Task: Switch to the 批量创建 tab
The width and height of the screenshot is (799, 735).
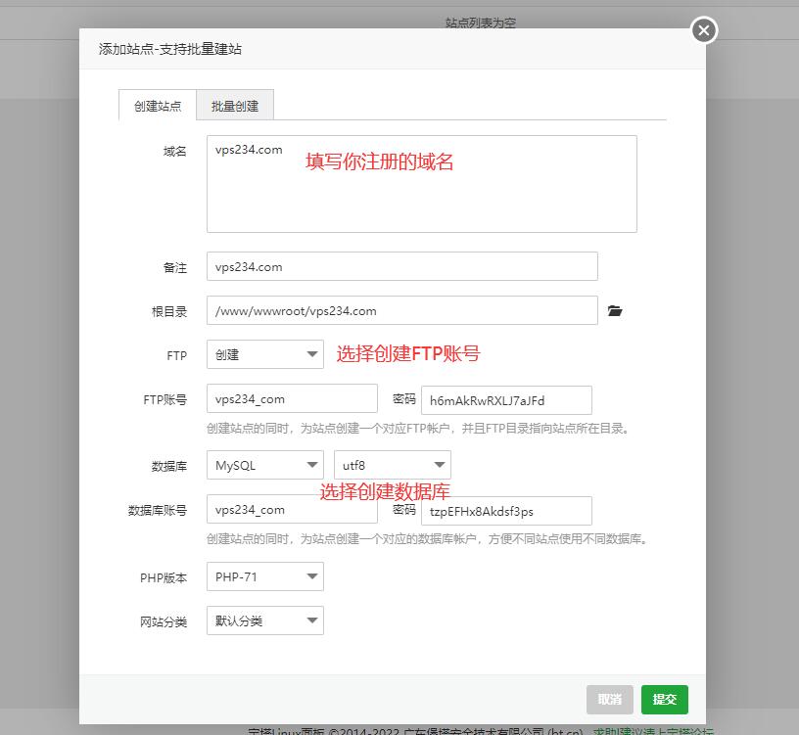Action: 235,106
